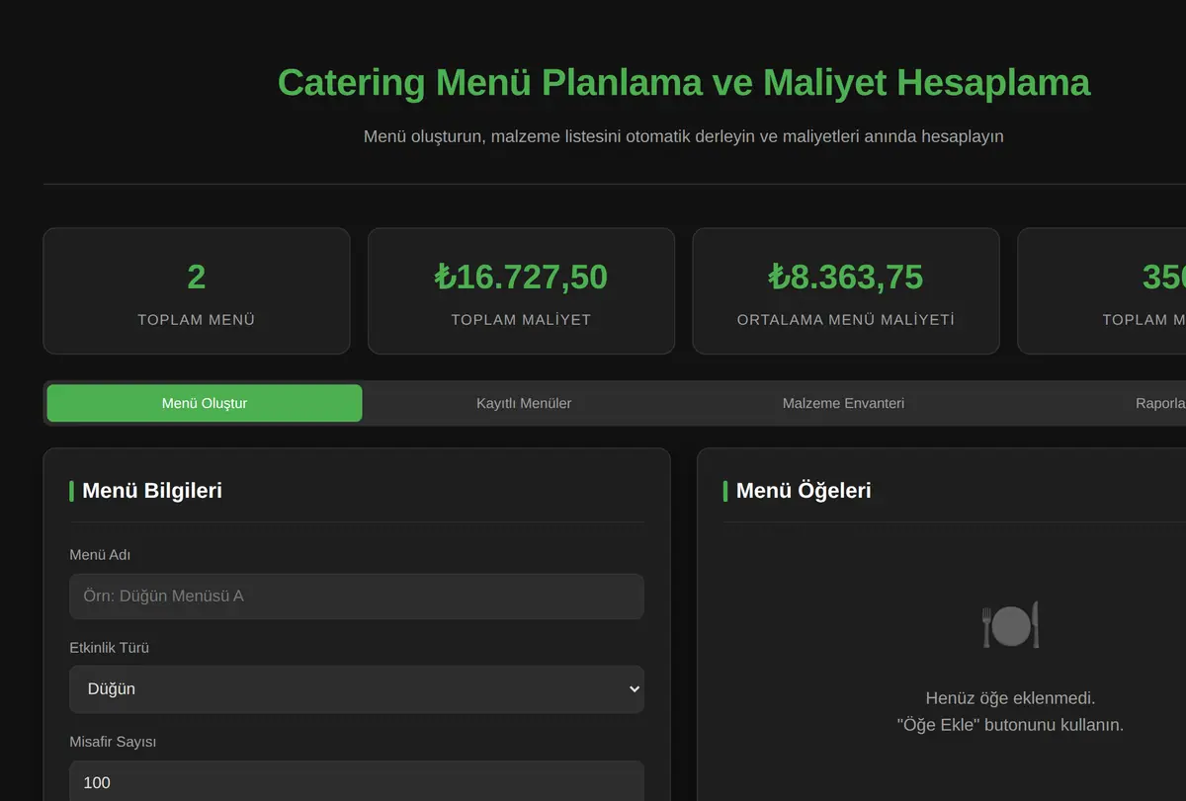Image resolution: width=1186 pixels, height=801 pixels.
Task: Click the Misafir Sayısı label
Action: pos(113,742)
